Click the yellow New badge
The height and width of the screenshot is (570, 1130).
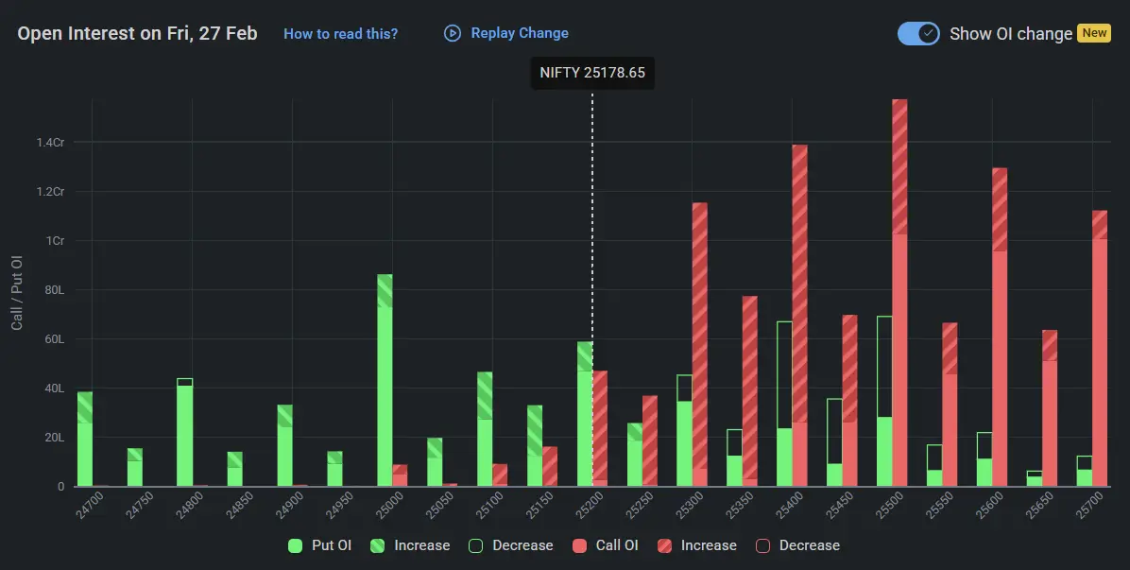point(1094,32)
